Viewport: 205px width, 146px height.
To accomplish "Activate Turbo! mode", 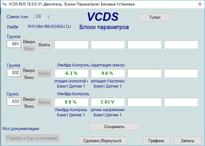I will tap(155, 17).
